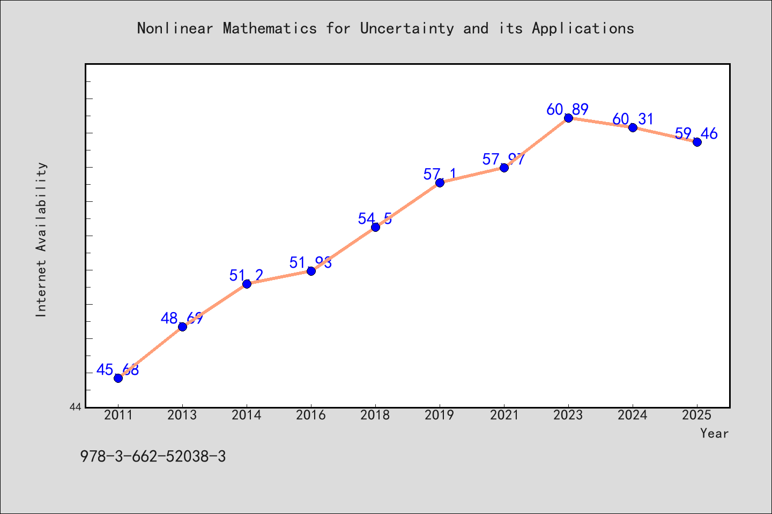Screen dimensions: 772x514
Task: Click the chart title text
Action: (x=385, y=28)
